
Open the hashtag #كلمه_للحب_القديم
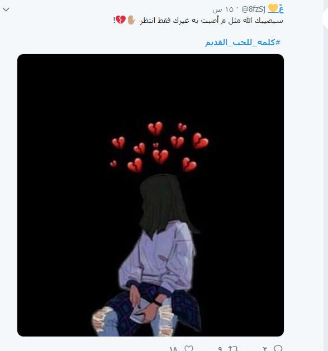[243, 42]
